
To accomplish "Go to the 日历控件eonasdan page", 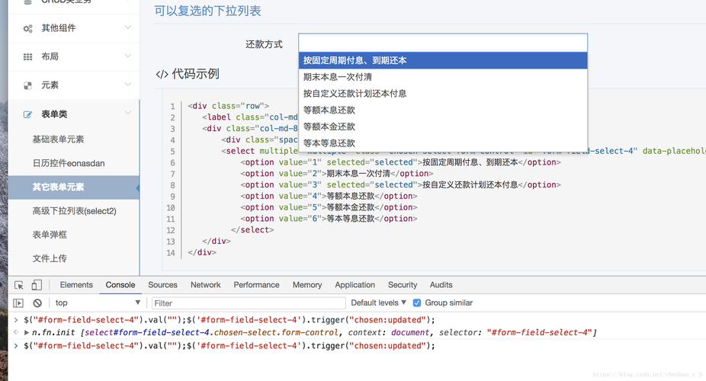I will pos(69,163).
